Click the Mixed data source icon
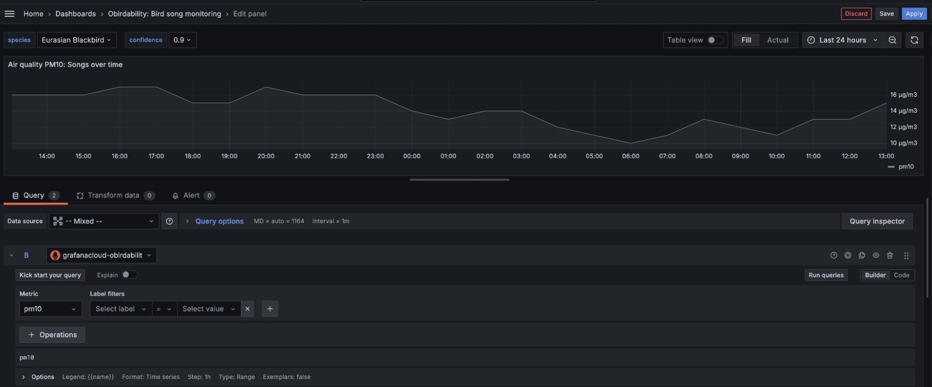Viewport: 932px width, 387px height. [x=58, y=221]
